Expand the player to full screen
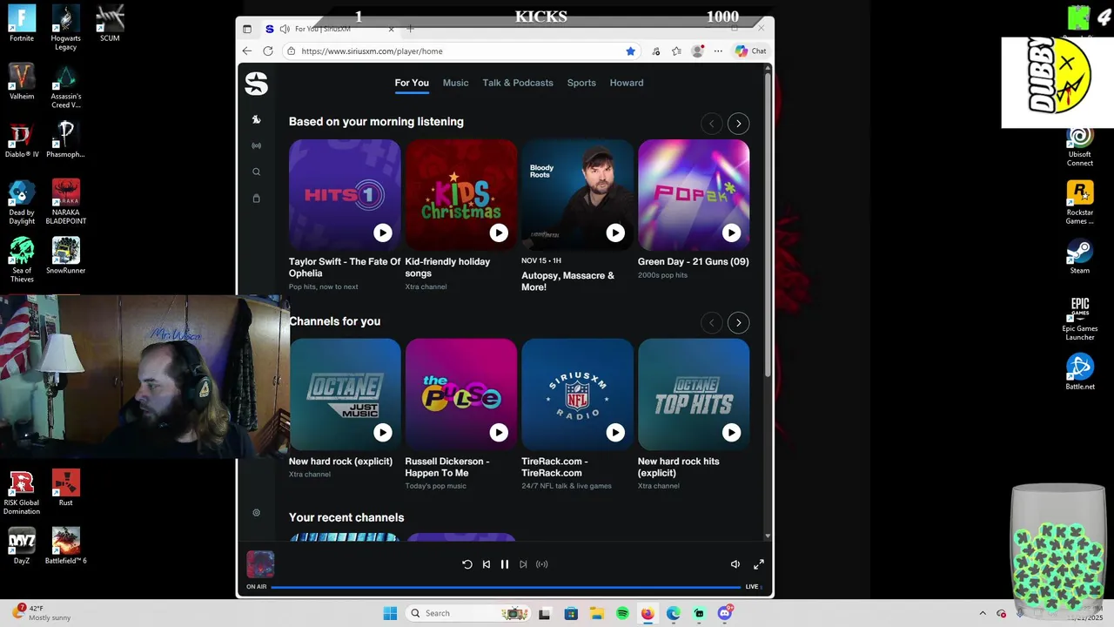This screenshot has height=627, width=1114. coord(759,564)
